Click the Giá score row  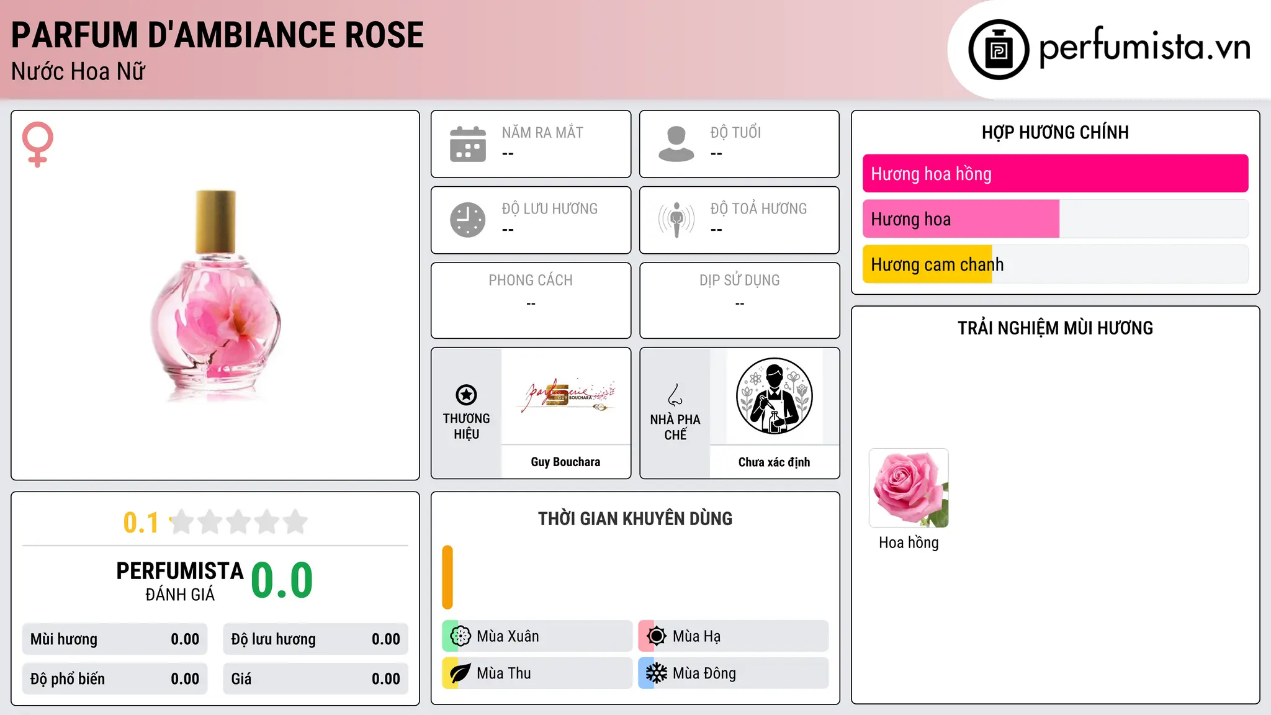coord(315,679)
